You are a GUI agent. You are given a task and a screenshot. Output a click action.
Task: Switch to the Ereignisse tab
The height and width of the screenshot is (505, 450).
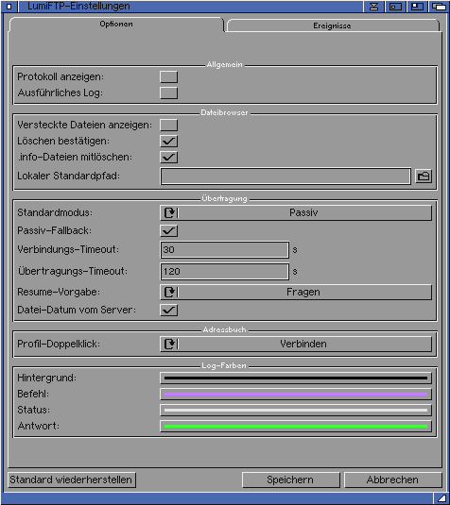(x=333, y=25)
